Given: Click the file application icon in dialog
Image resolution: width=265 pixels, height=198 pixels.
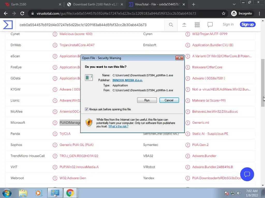Looking at the screenshot, I should point(89,78).
